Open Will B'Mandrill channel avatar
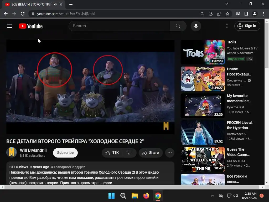This screenshot has width=269, height=202. point(12,152)
